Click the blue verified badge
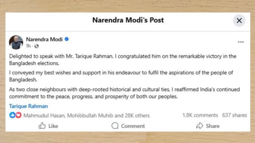This screenshot has height=143, width=255. pos(67,39)
